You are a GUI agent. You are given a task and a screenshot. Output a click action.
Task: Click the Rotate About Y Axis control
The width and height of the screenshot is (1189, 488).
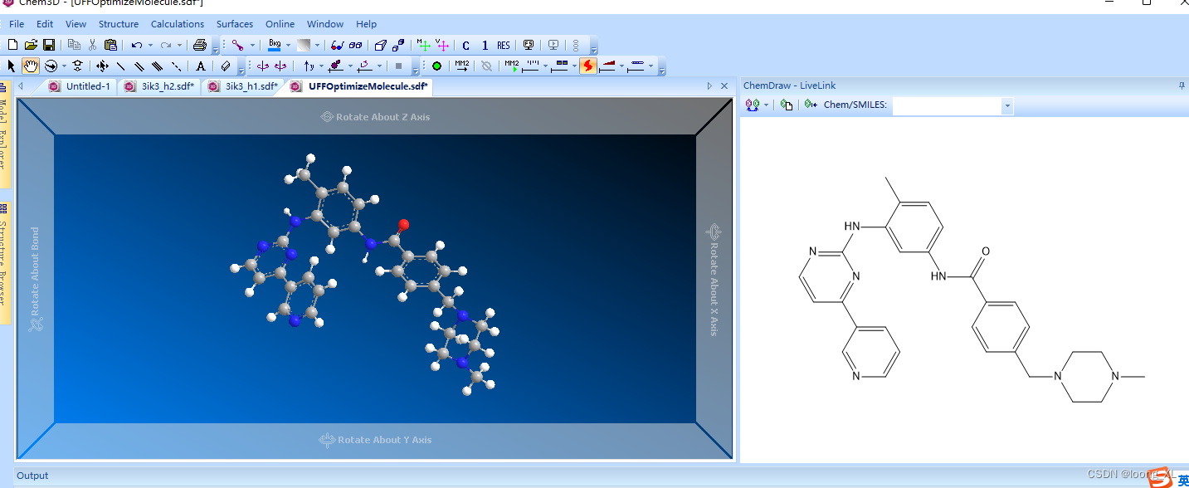[x=375, y=440]
